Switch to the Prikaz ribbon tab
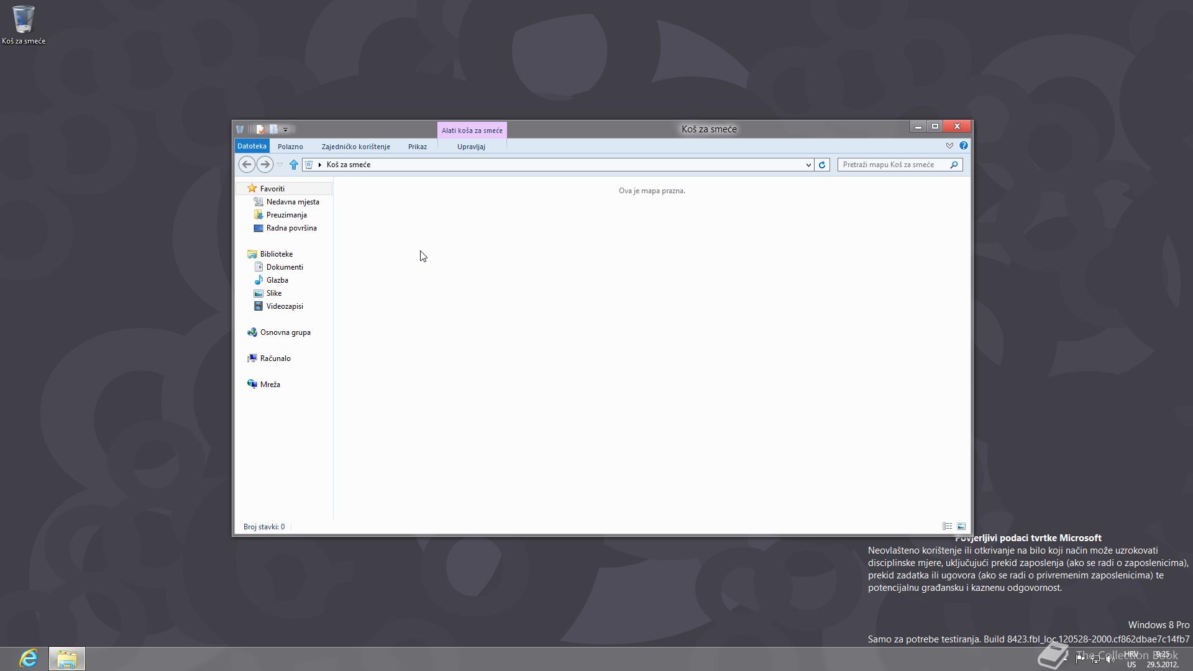The width and height of the screenshot is (1193, 671). [x=417, y=146]
